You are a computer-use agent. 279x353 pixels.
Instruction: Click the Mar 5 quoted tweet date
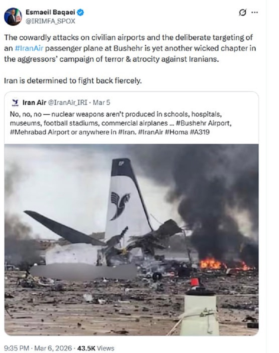point(102,102)
